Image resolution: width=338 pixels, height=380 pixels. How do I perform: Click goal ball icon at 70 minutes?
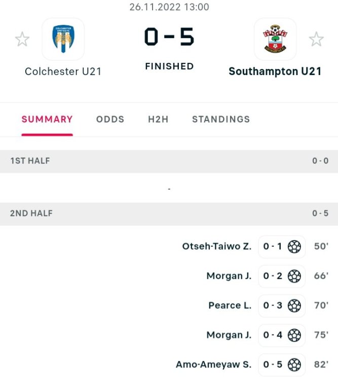pyautogui.click(x=294, y=306)
